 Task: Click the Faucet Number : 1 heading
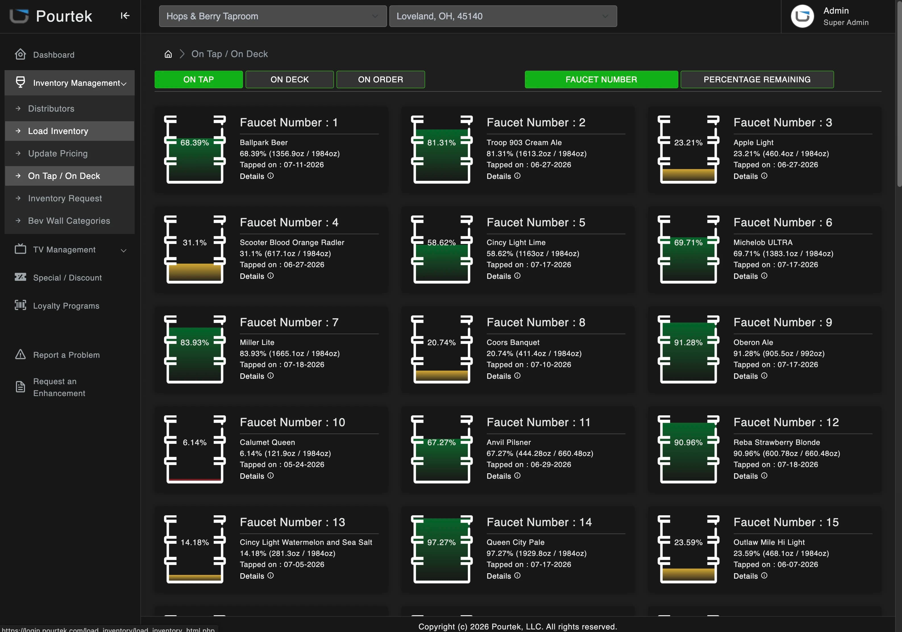289,122
